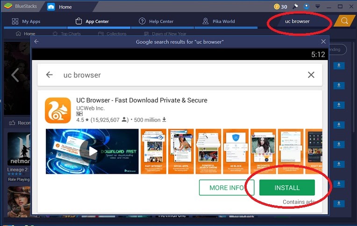
Task: Click the bottommost download icon in right list
Action: (x=339, y=203)
